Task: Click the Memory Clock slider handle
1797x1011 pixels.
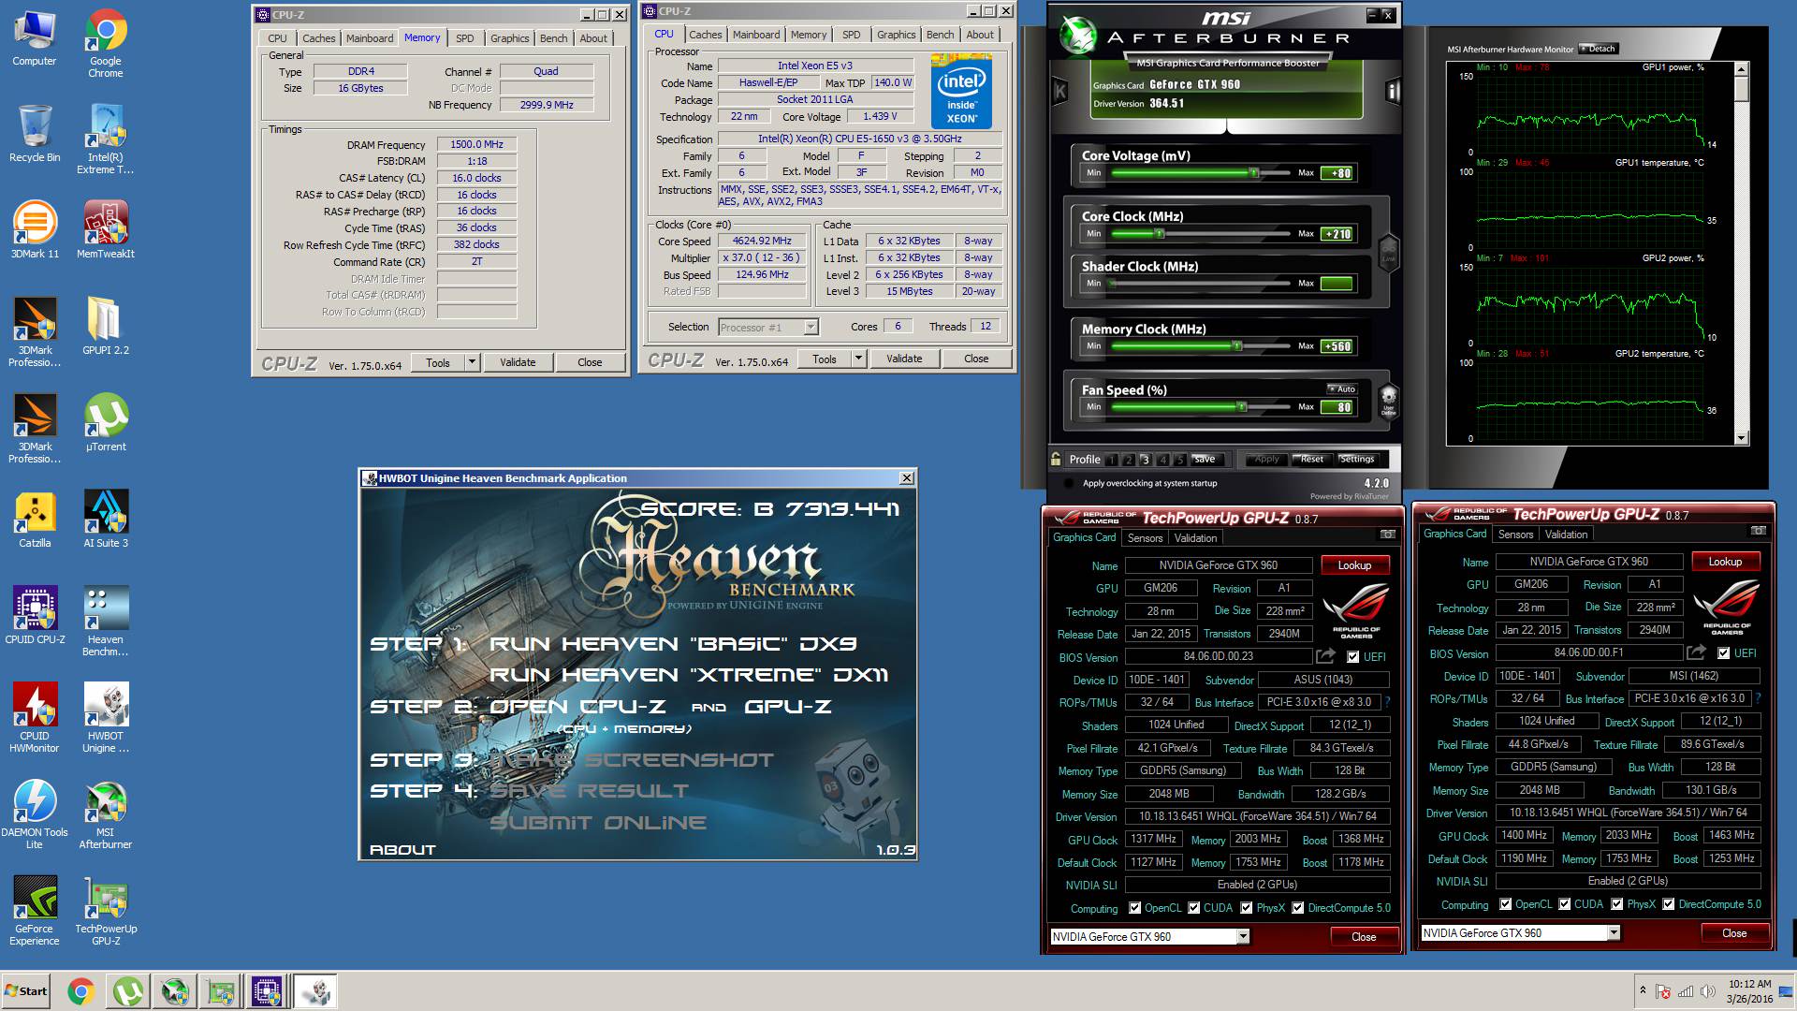Action: [x=1237, y=346]
